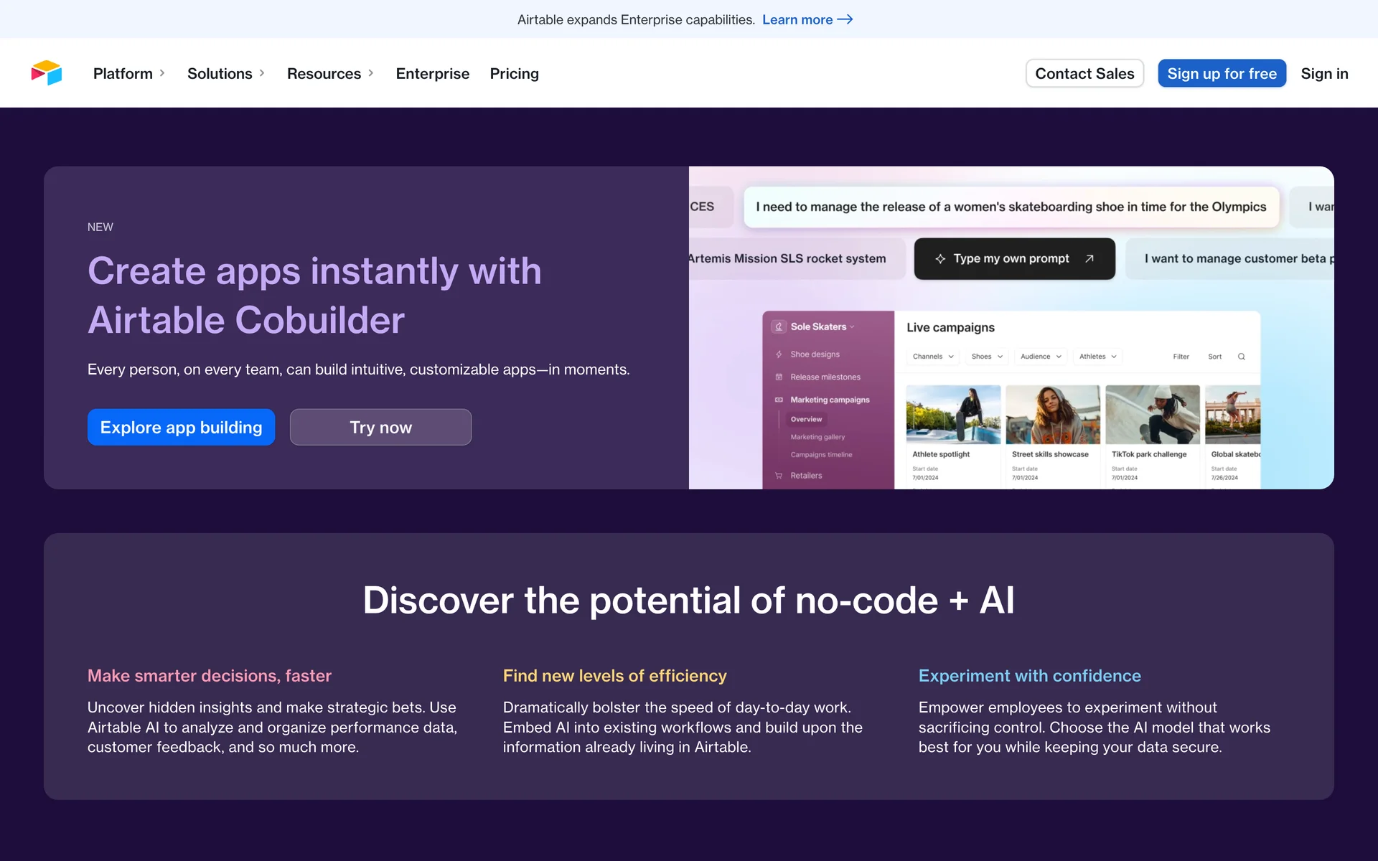This screenshot has height=861, width=1378.
Task: Expand the Platform navigation menu
Action: [129, 74]
